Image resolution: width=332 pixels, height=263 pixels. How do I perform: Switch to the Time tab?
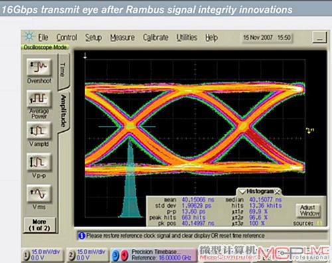[63, 70]
